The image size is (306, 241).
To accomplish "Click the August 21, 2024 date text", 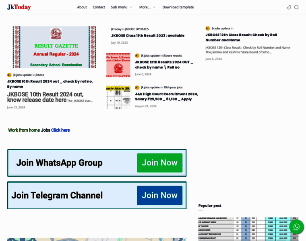I will point(146,106).
